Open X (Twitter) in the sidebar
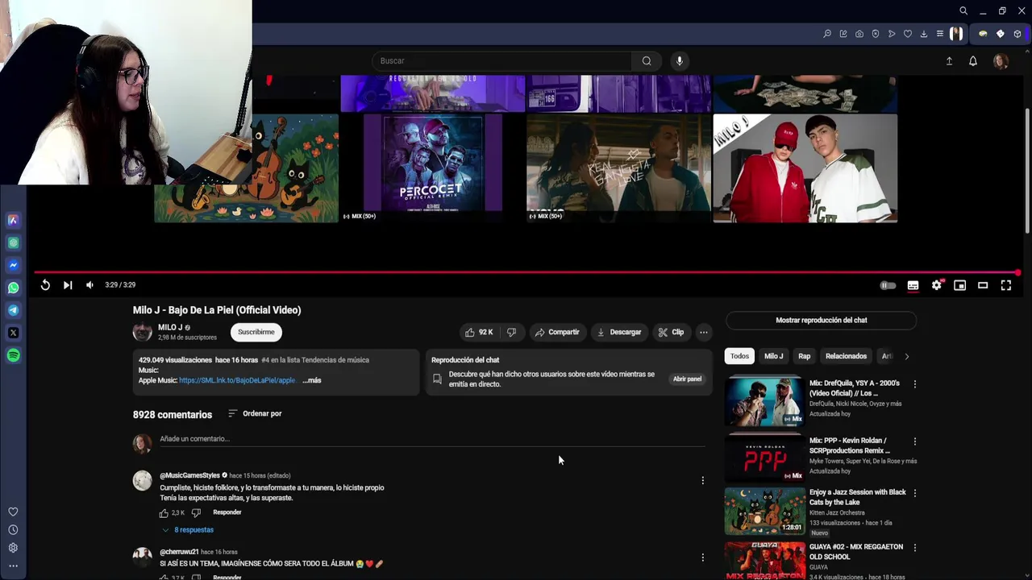 tap(13, 333)
